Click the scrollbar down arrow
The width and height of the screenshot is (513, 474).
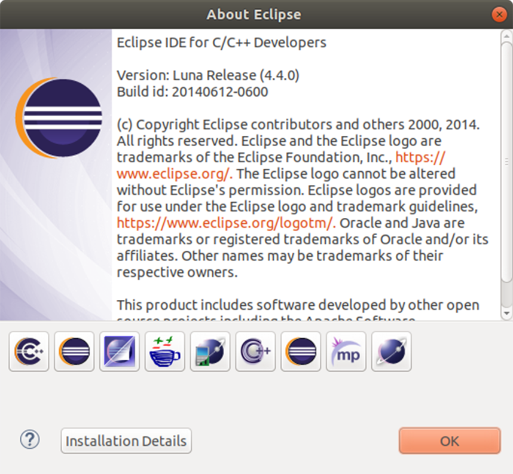pos(506,314)
